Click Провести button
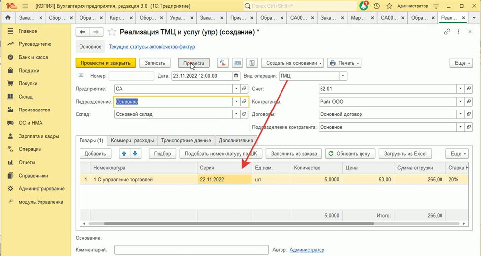Screen dimensions: 481x256 tap(194, 63)
